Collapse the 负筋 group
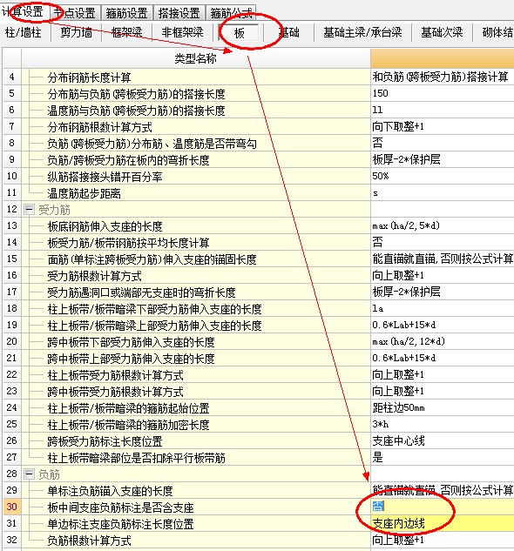Viewport: 514px width, 551px height. (x=29, y=474)
